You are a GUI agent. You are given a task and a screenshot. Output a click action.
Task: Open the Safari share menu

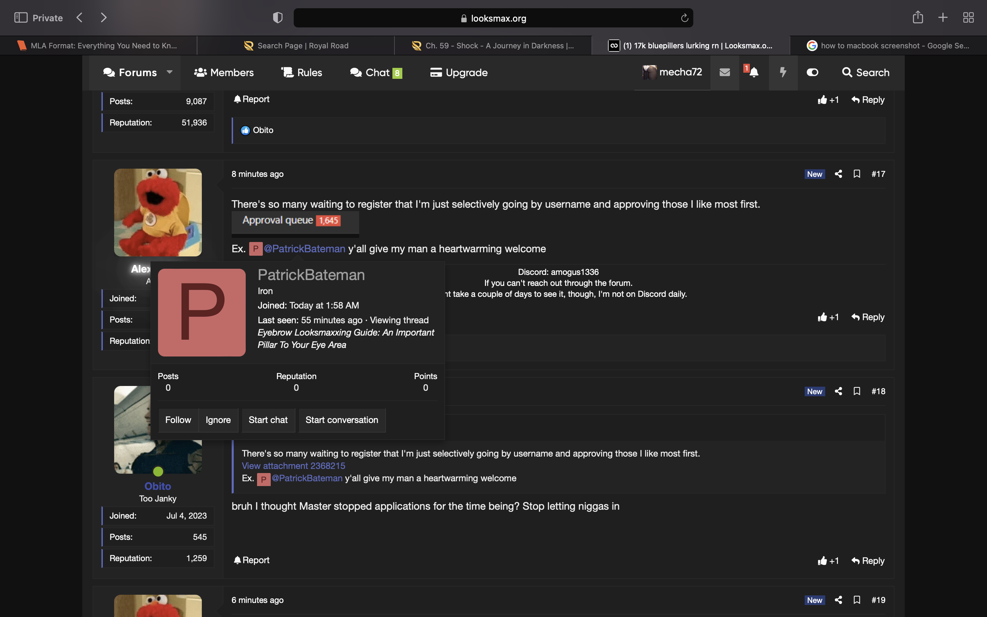click(918, 17)
